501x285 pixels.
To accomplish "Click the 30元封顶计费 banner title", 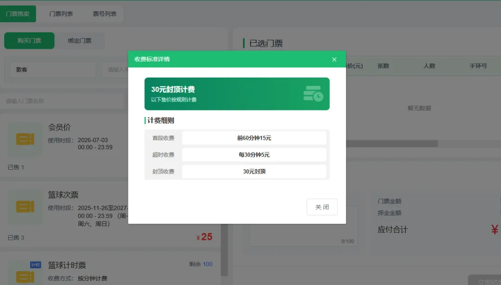I will (173, 89).
